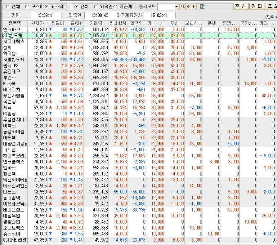
Task: Go to next stock with right arrow
Action: [x=194, y=7]
